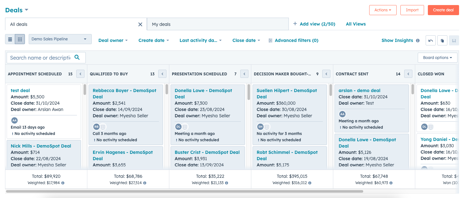
Task: Open the Board options dropdown
Action: tap(438, 58)
